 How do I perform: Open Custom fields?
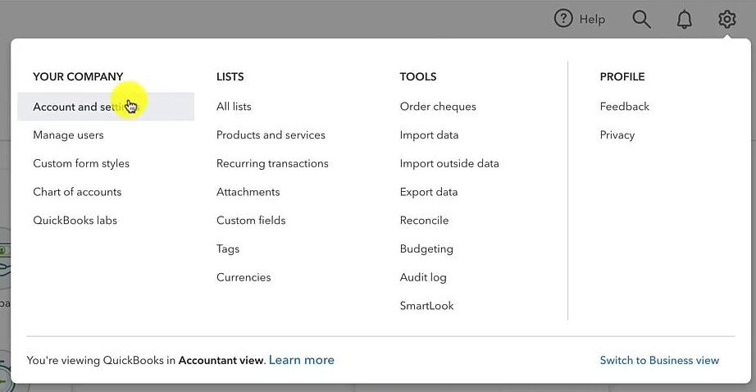[x=251, y=221]
